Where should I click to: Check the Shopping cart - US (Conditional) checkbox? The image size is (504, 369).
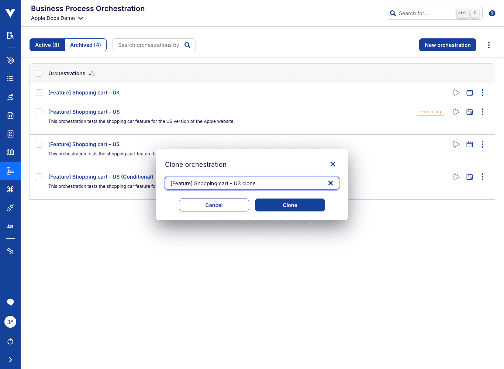click(x=39, y=176)
